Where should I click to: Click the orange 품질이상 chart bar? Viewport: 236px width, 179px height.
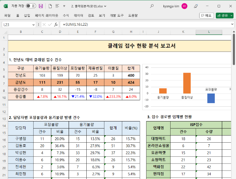pos(187,83)
